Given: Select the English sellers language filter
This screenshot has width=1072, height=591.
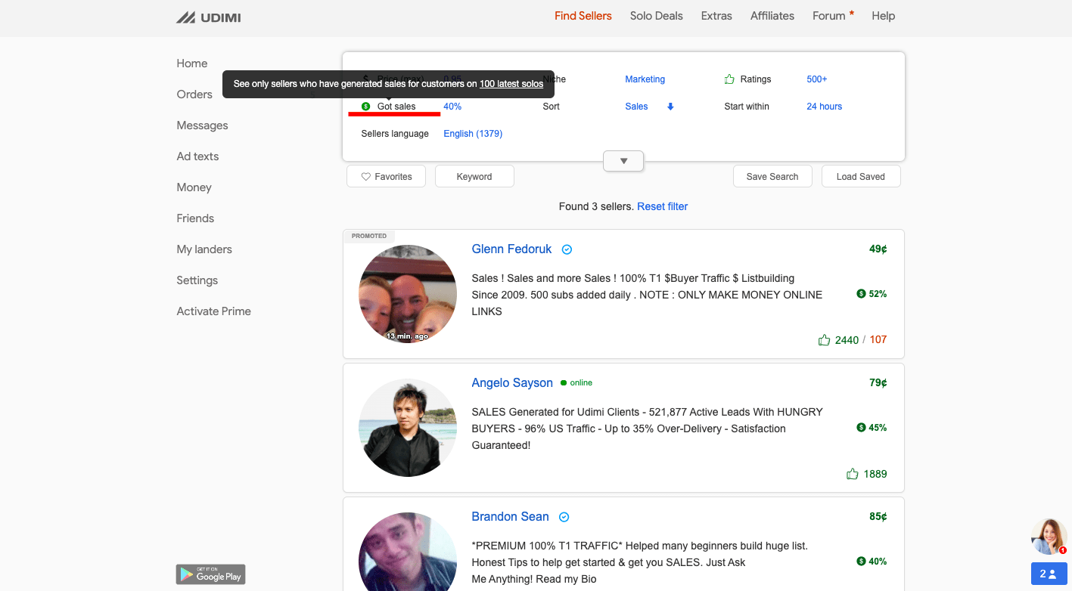Looking at the screenshot, I should point(473,134).
